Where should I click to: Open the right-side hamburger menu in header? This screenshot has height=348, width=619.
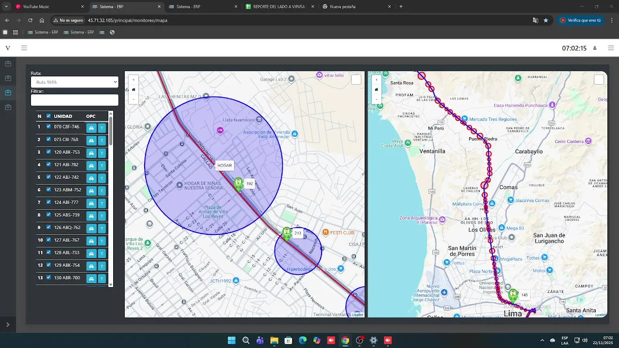coord(611,48)
